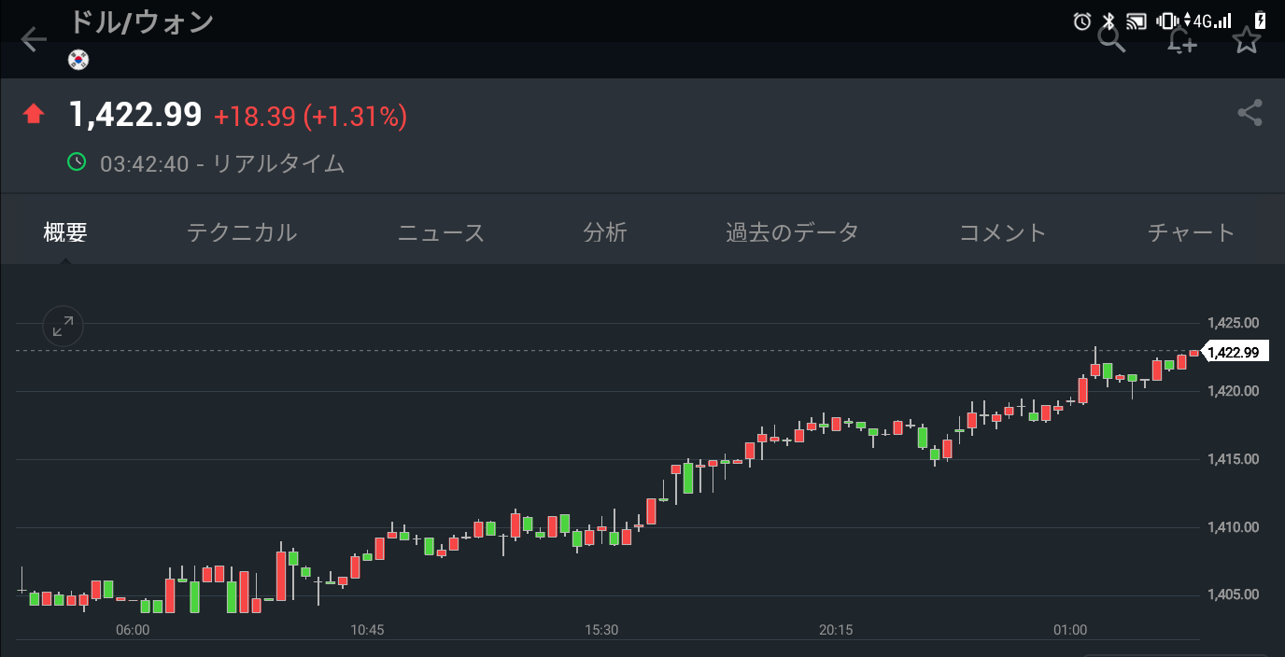Viewport: 1285px width, 657px height.
Task: Tap the ドル/ウォン title
Action: pos(142,22)
